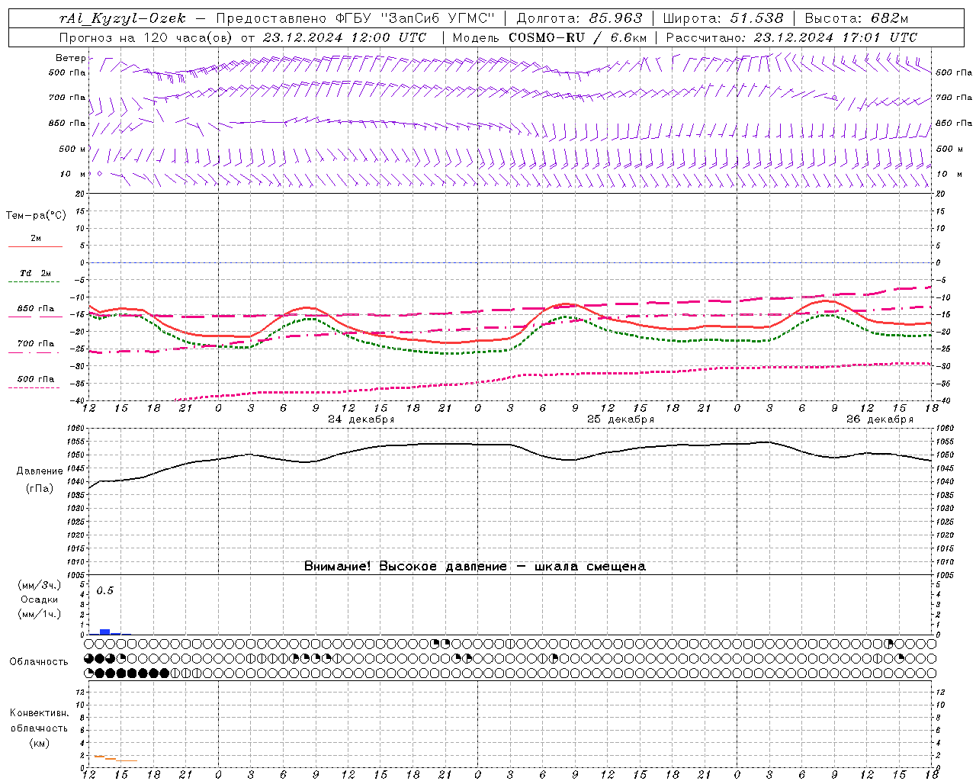976x781 pixels.
Task: Click the station name rAl_Kyzyl-Ozek
Action: [122, 18]
